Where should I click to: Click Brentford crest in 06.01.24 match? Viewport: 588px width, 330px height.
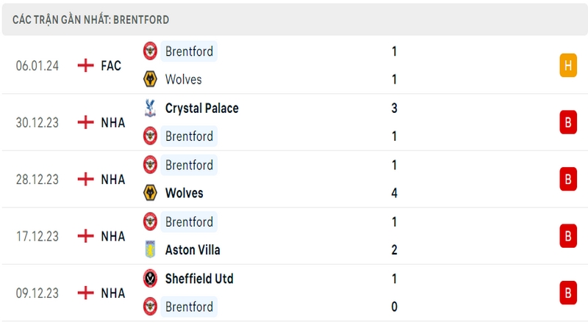coord(151,51)
